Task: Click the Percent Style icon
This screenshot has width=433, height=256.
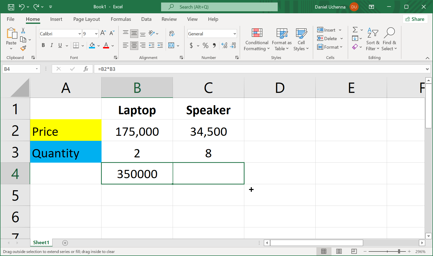Action: pyautogui.click(x=205, y=45)
